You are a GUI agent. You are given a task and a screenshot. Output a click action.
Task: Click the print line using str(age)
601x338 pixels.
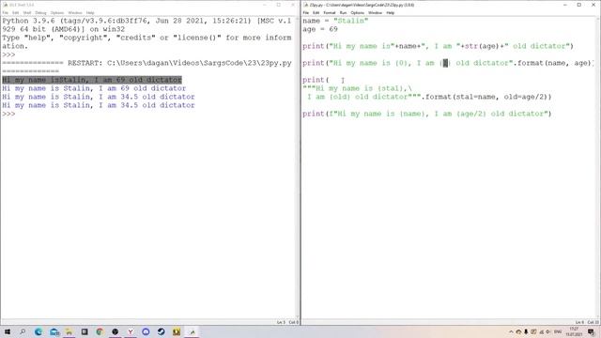click(x=438, y=46)
